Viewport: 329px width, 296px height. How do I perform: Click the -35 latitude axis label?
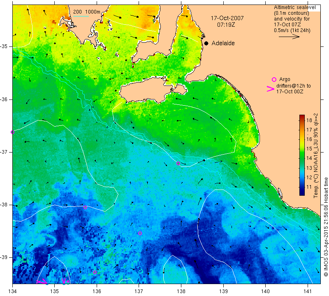pos(4,46)
